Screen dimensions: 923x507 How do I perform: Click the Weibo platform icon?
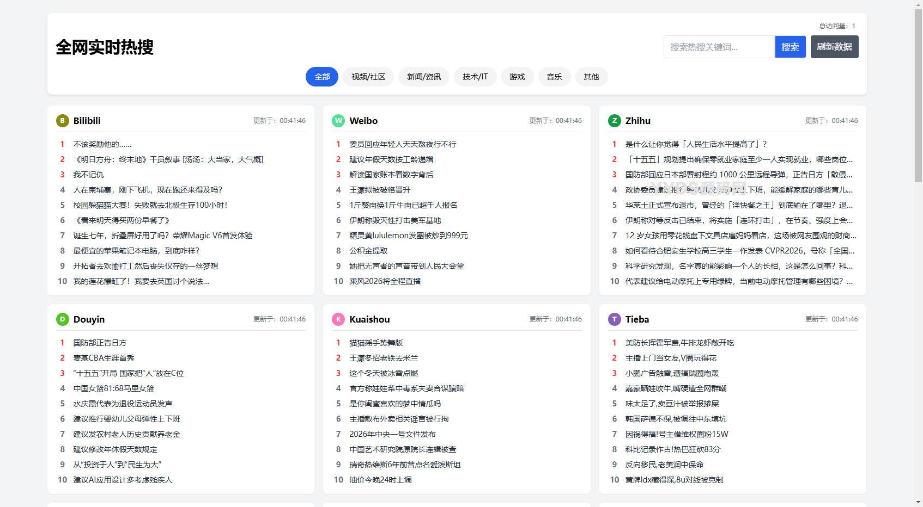coord(338,121)
